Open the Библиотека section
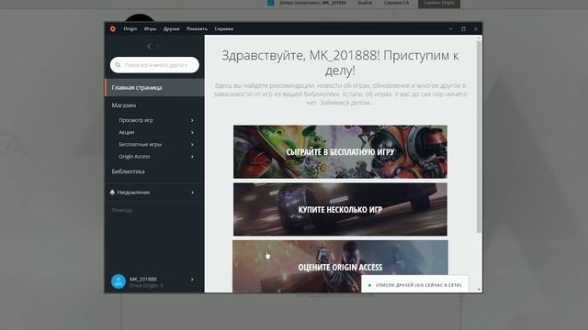588x330 pixels. coord(129,171)
